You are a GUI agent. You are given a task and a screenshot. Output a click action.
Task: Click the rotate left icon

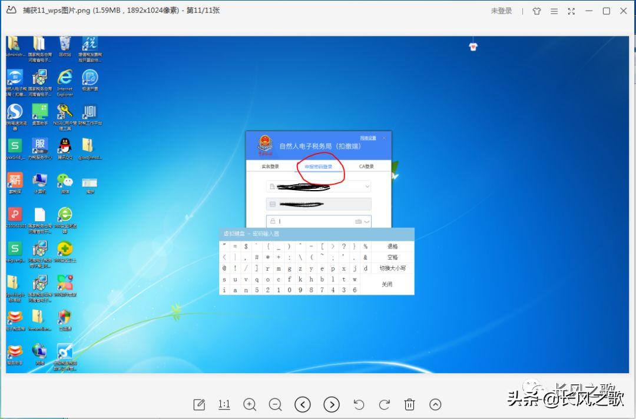click(359, 404)
